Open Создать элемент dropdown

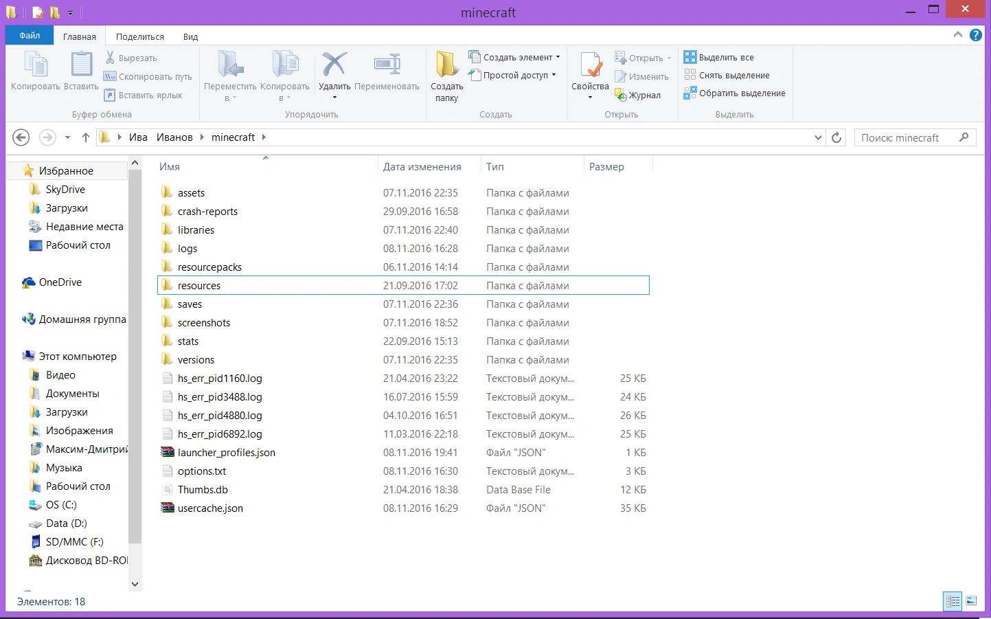(558, 57)
